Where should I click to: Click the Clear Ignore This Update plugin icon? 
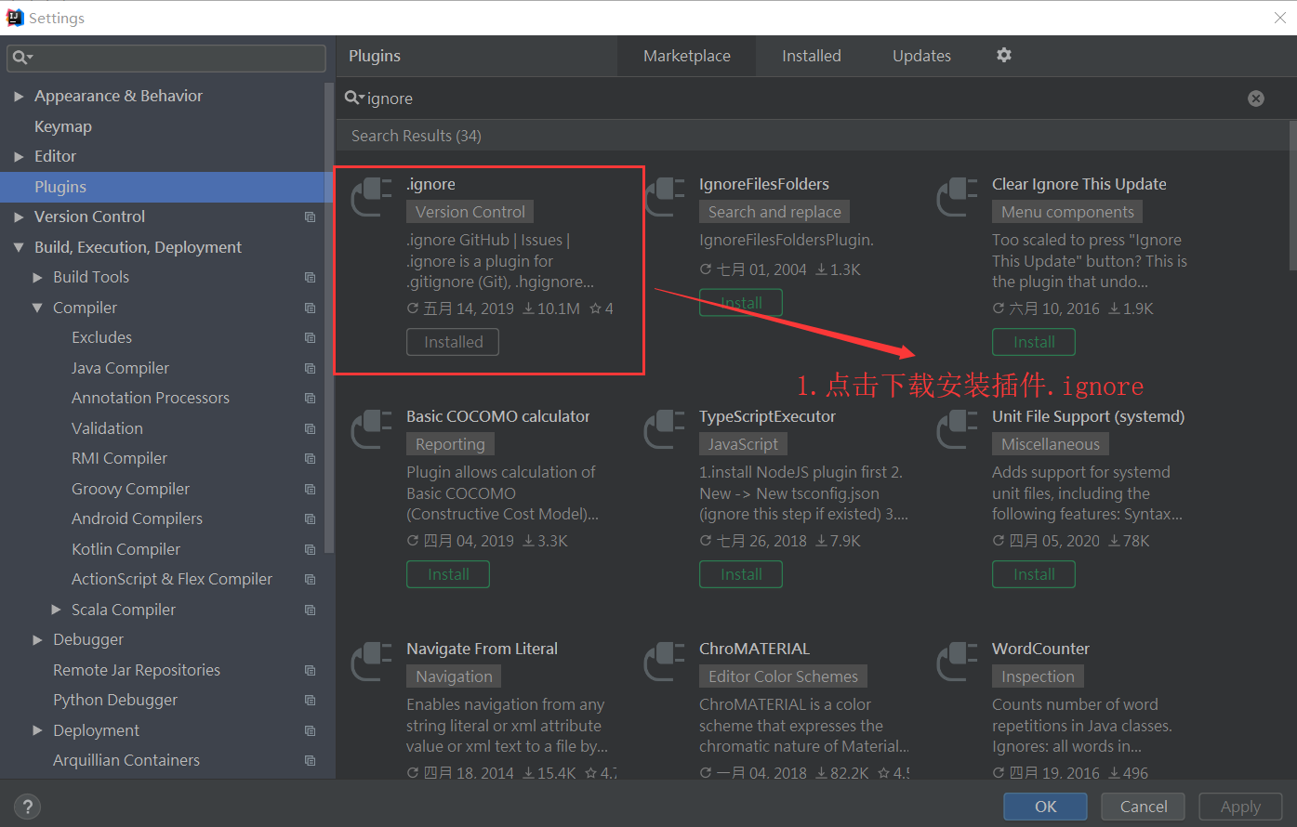[x=958, y=197]
